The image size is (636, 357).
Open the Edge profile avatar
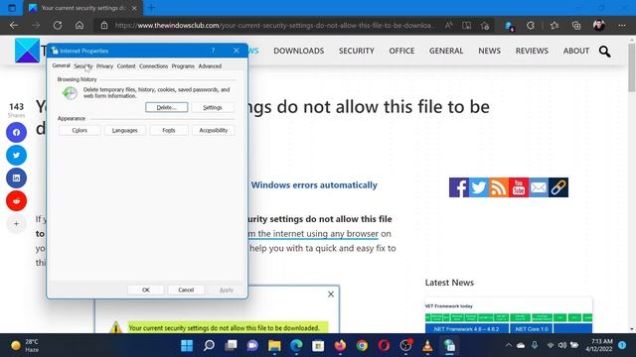point(599,25)
